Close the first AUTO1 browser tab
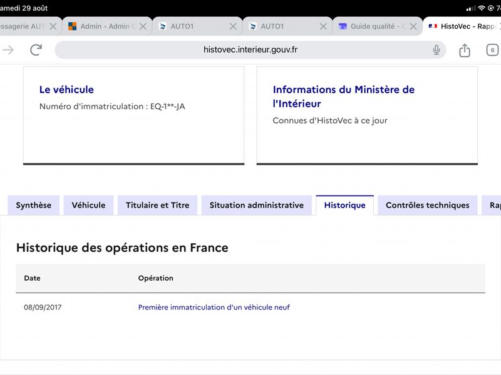 pyautogui.click(x=233, y=26)
